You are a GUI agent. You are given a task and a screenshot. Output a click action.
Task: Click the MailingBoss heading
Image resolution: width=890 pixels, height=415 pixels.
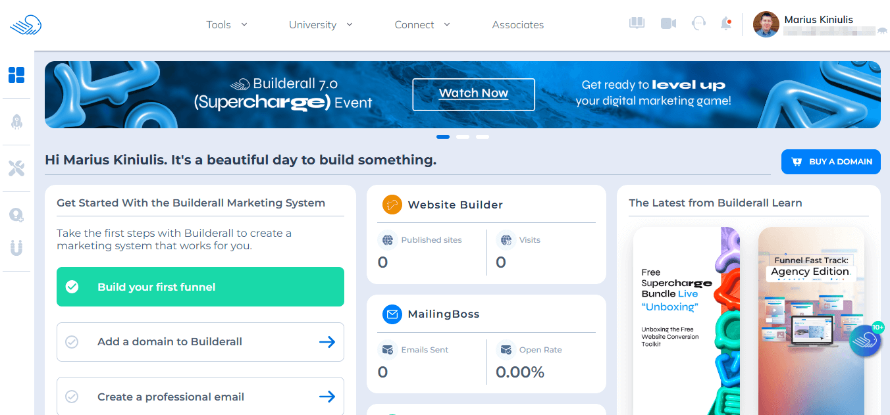pos(444,314)
